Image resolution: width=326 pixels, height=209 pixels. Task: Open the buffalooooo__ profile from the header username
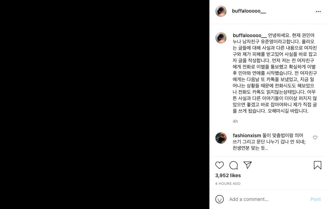tap(249, 11)
